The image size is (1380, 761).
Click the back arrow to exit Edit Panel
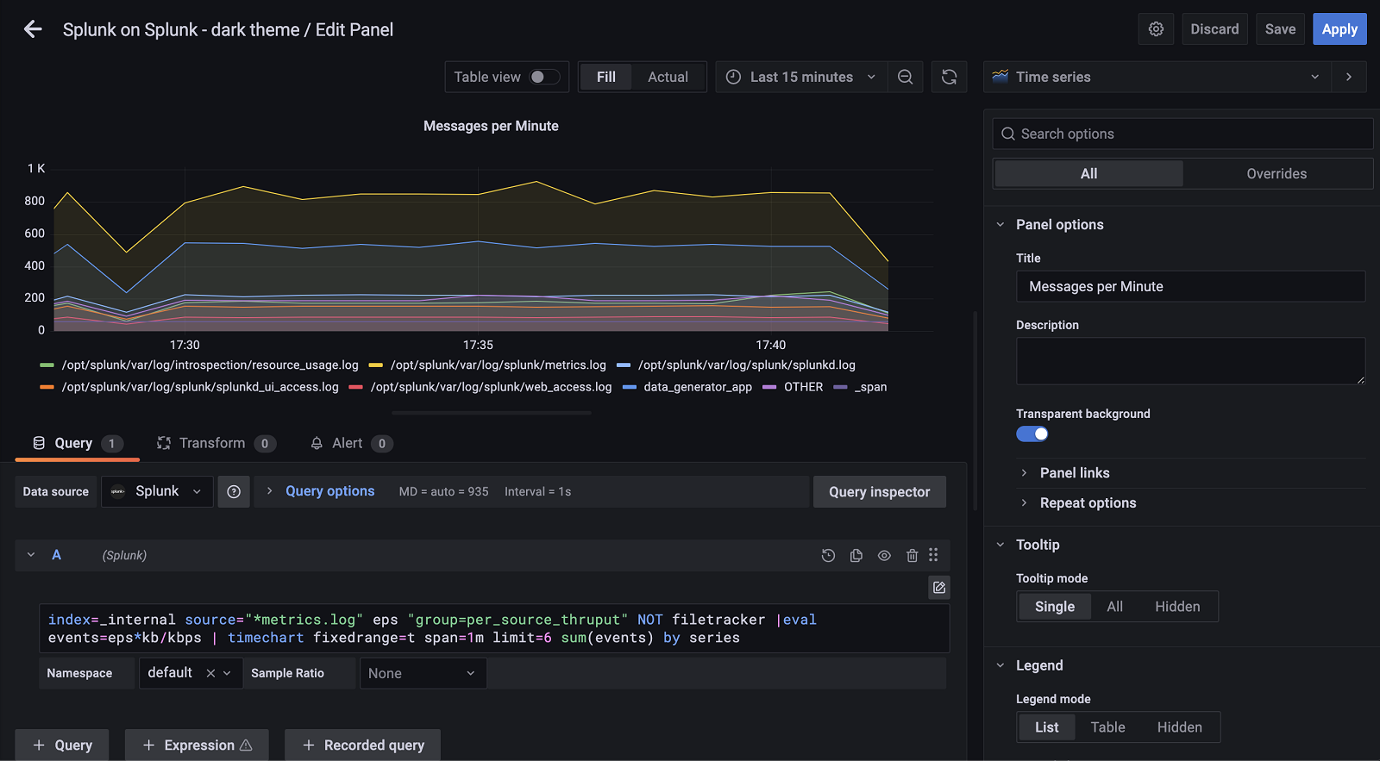[33, 29]
